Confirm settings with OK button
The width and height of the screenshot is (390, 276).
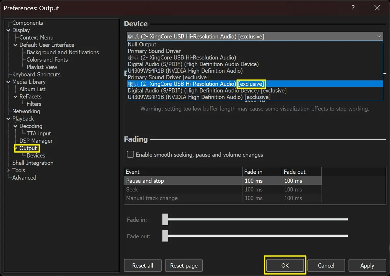285,265
